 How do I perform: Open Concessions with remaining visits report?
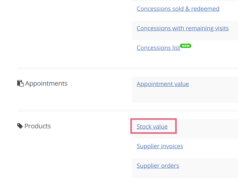183,28
